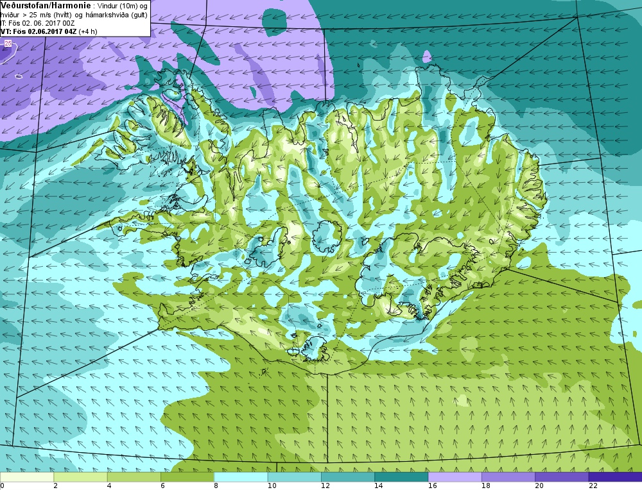
Task: Click the "14" legend scale label
Action: coord(379,486)
